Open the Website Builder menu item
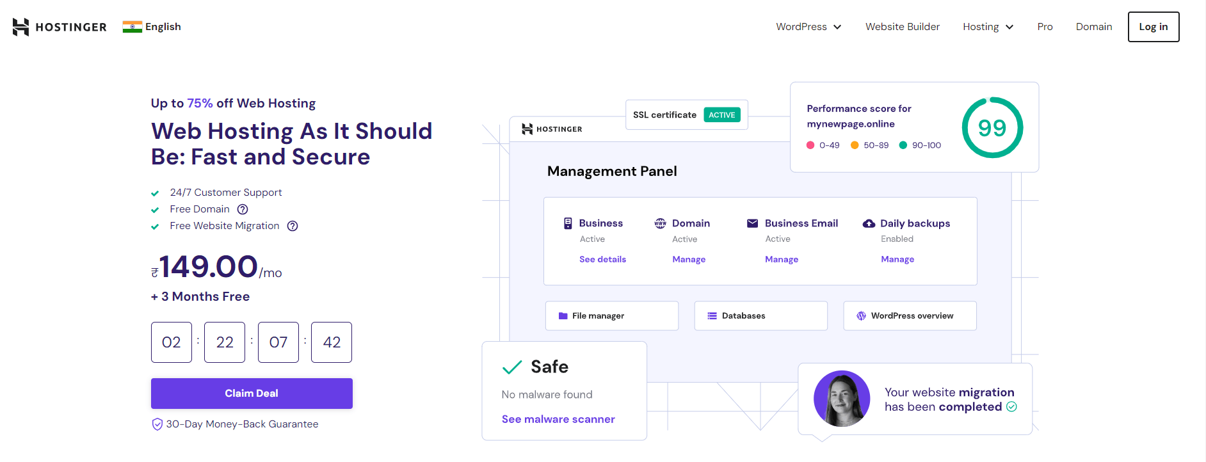Screen dimensions: 1206x462 tap(902, 27)
